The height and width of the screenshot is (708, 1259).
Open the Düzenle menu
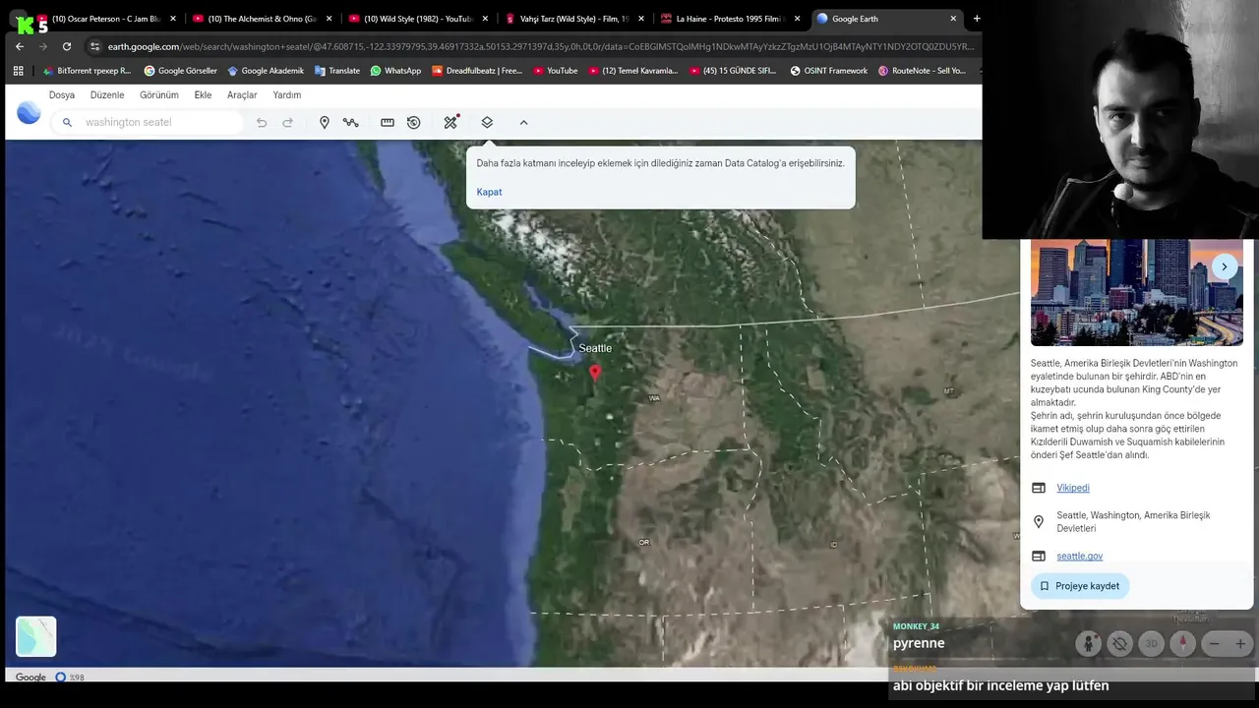[x=107, y=95]
